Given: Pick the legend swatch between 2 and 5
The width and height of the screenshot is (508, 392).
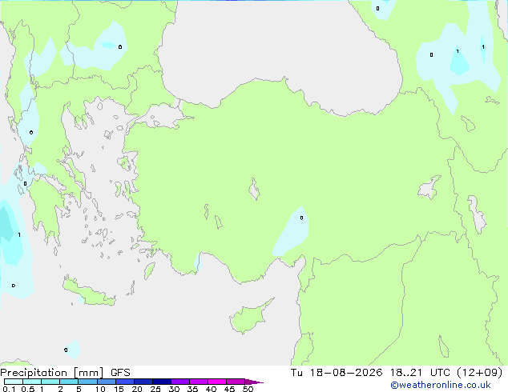Looking at the screenshot, I should 69,382.
